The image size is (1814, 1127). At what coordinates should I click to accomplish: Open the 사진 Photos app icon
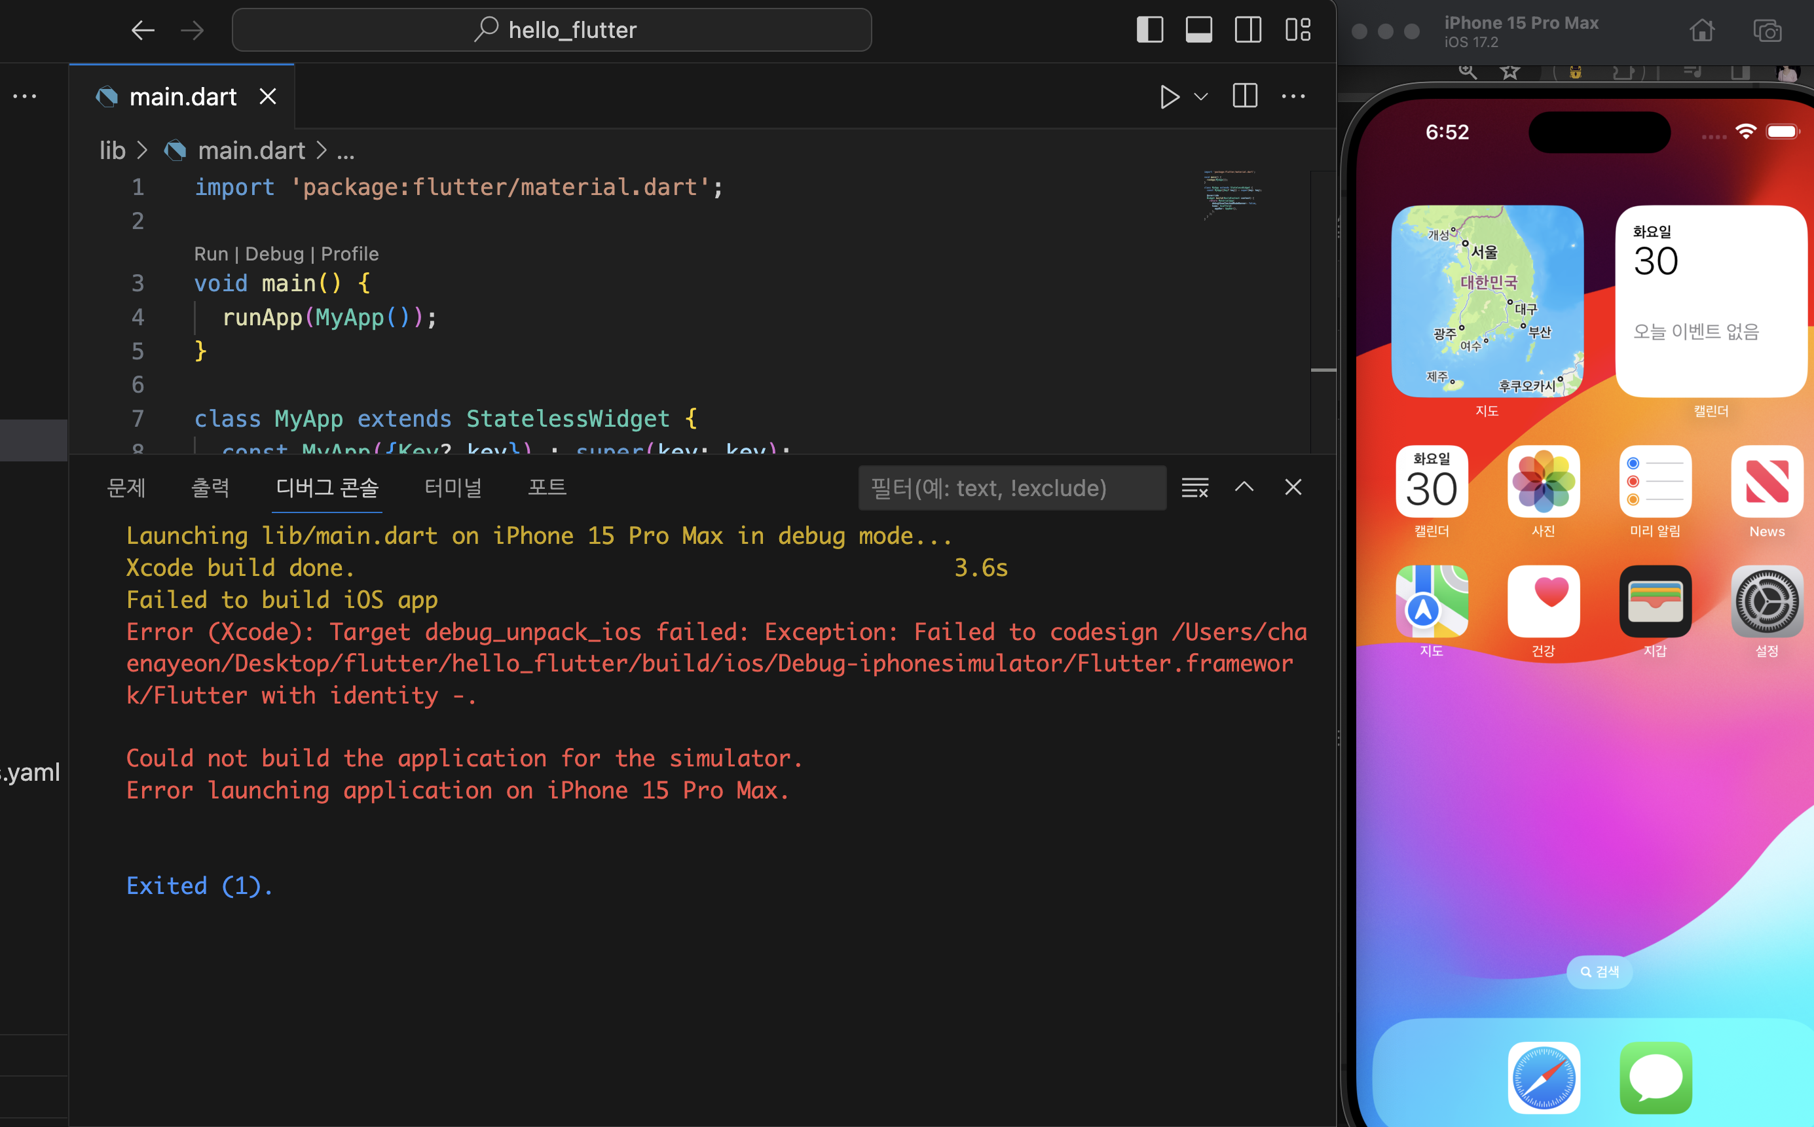pyautogui.click(x=1544, y=482)
